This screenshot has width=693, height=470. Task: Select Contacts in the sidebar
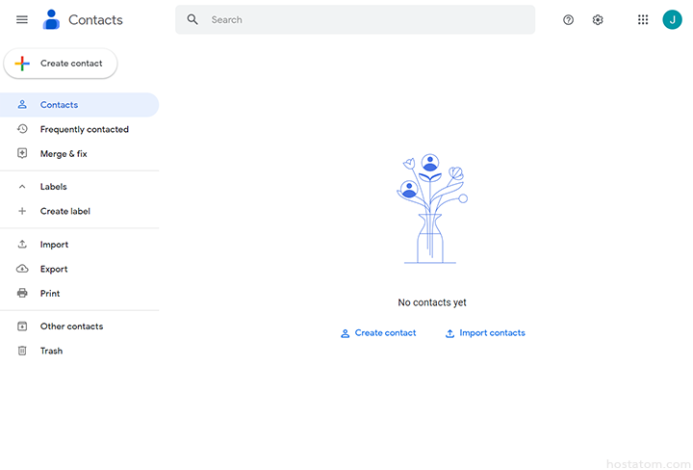coord(59,105)
